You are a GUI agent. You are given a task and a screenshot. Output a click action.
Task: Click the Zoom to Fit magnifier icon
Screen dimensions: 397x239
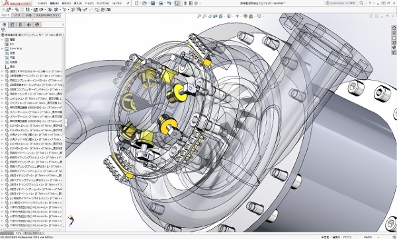pos(199,16)
